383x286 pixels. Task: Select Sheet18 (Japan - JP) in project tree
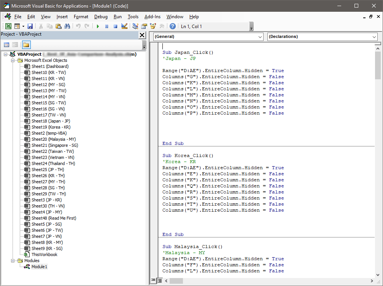coord(50,121)
